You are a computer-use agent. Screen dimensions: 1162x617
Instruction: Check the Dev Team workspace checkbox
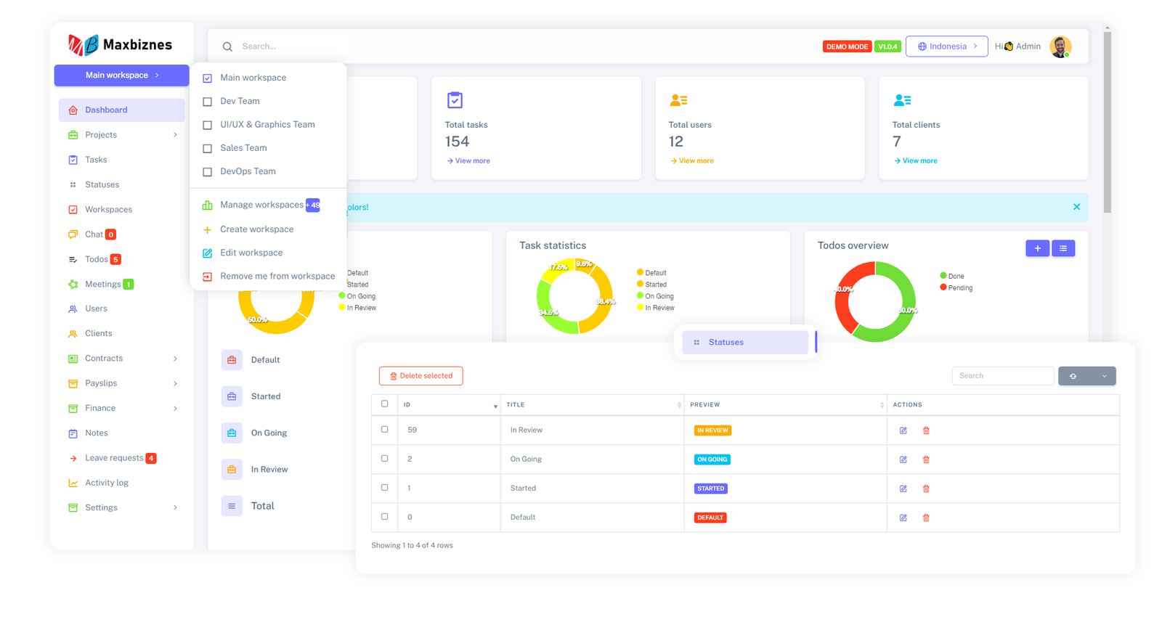[208, 102]
